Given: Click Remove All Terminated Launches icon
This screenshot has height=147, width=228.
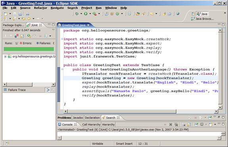Looking at the screenshot, I should (176, 124).
